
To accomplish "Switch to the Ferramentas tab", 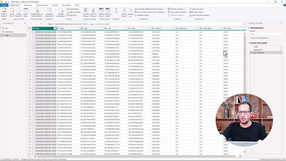I will point(66,5).
